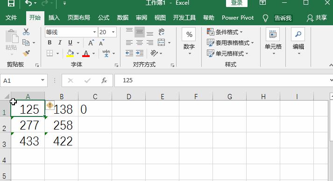
Task: Select the Format Painter brush icon
Action: pos(26,53)
